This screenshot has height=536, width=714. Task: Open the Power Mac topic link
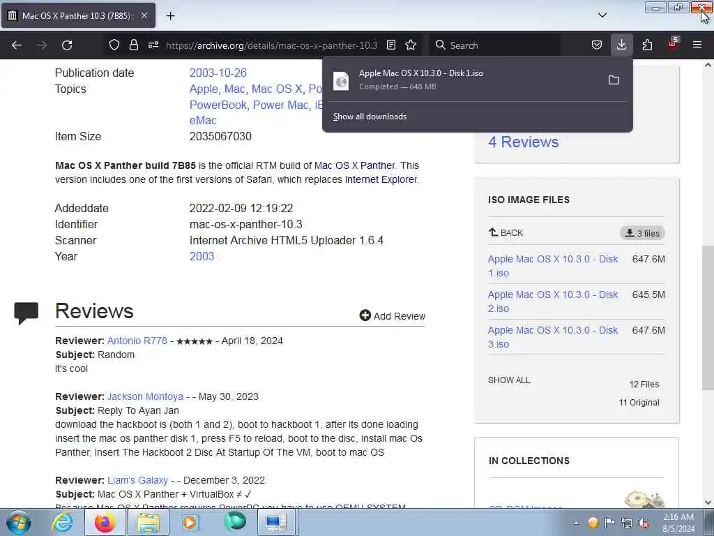280,105
